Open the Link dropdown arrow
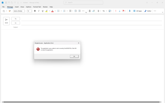Screen dimensions: 165x103 point(107,11)
